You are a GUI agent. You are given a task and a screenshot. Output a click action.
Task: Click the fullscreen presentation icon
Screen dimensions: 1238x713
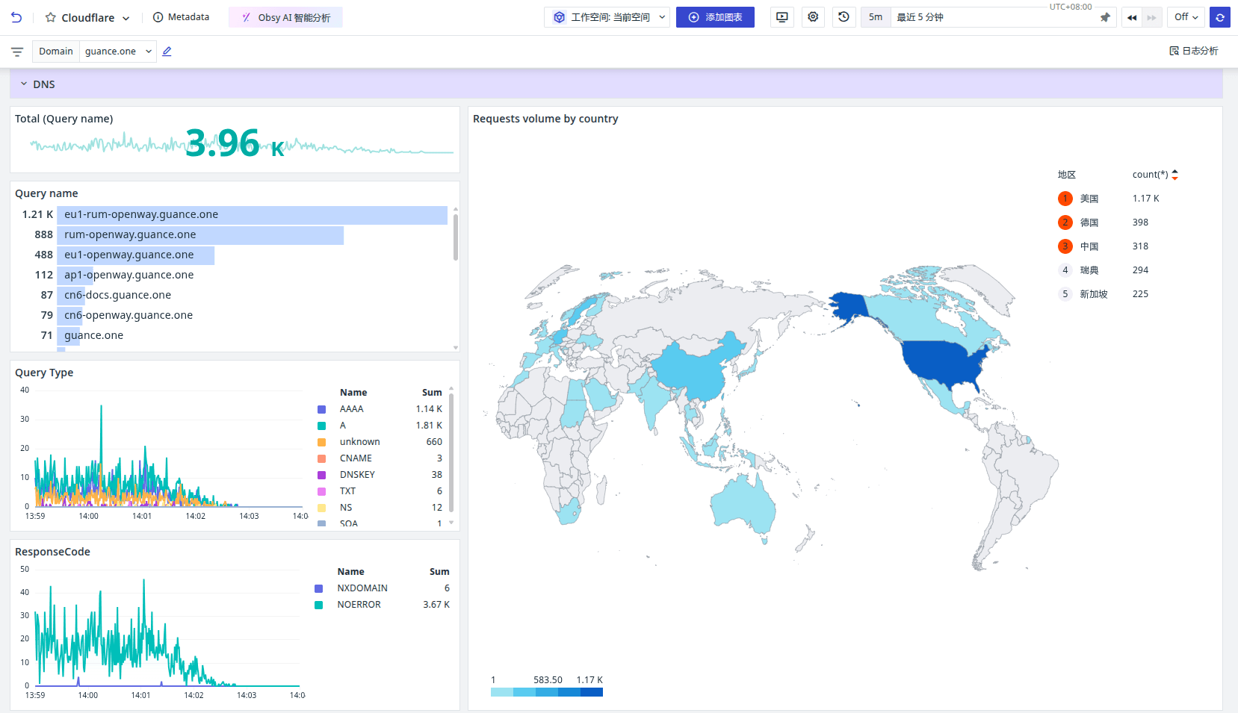click(x=782, y=17)
